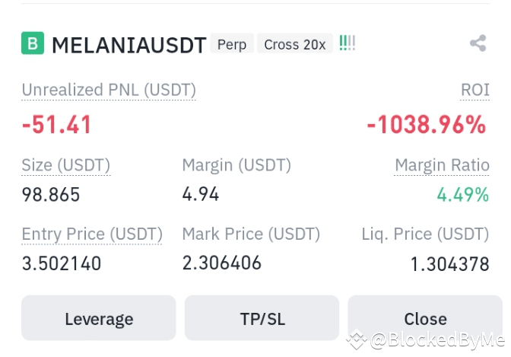Viewport: 511px width, 357px height.
Task: Click the Margin Ratio label
Action: click(441, 165)
